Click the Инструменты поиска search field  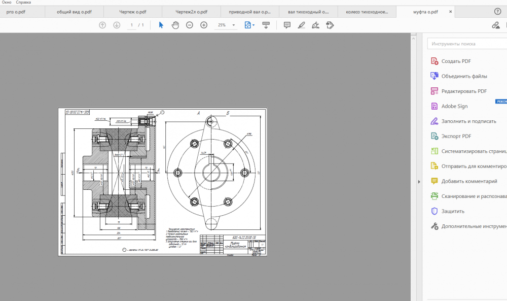[466, 44]
